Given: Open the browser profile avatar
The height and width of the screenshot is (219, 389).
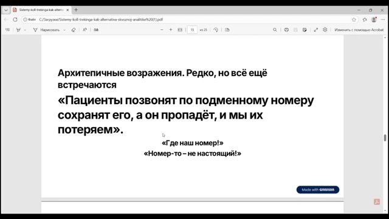Looking at the screenshot, I should pos(374,19).
